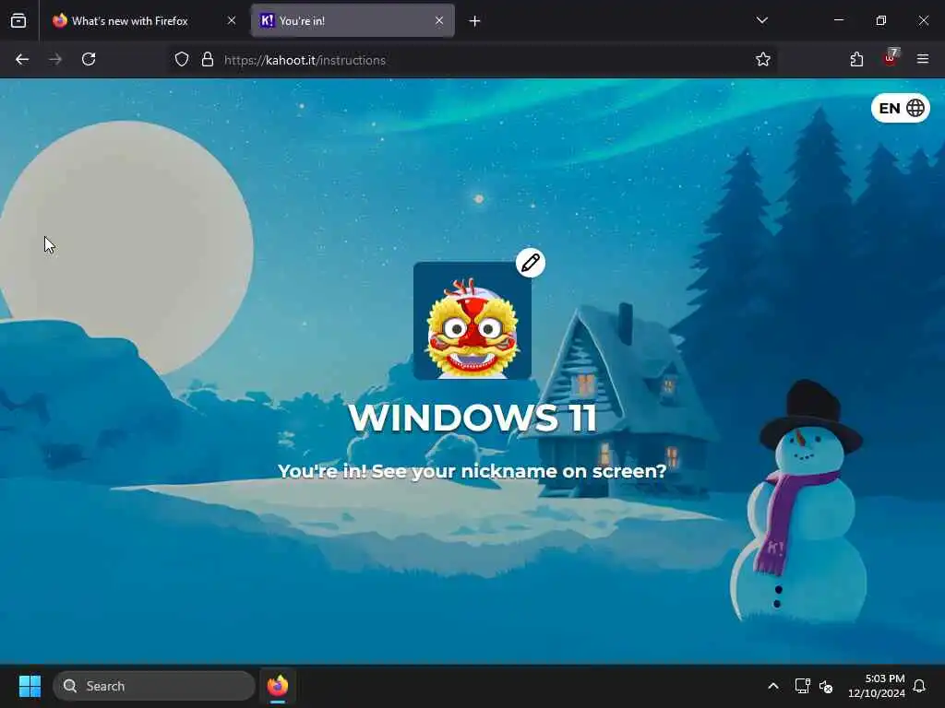The image size is (945, 708).
Task: Edit avatar using the pencil icon
Action: (531, 263)
